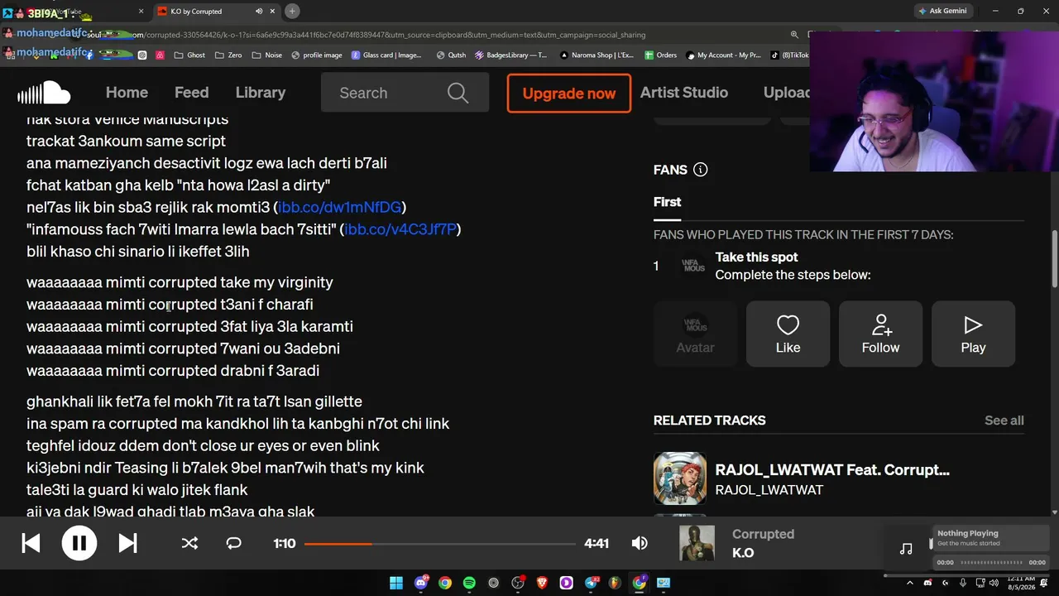
Task: Go to SoundCloud Home
Action: click(x=127, y=93)
